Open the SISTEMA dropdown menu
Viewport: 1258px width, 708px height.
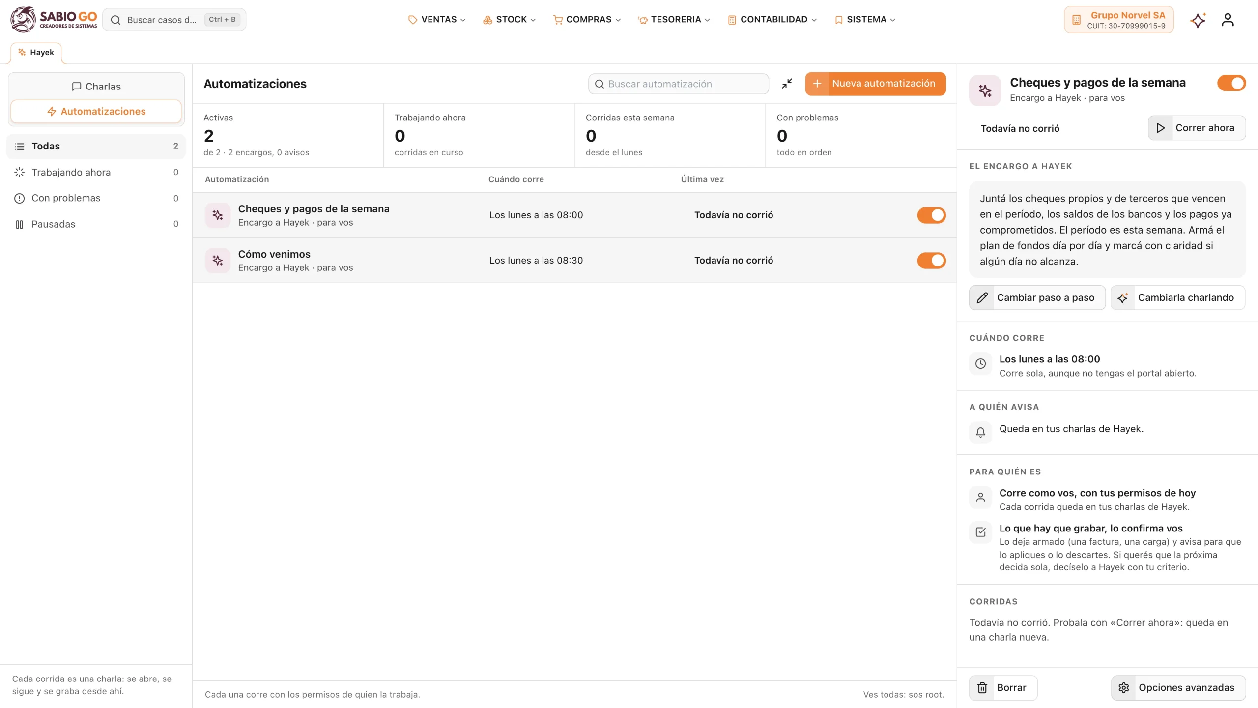865,20
